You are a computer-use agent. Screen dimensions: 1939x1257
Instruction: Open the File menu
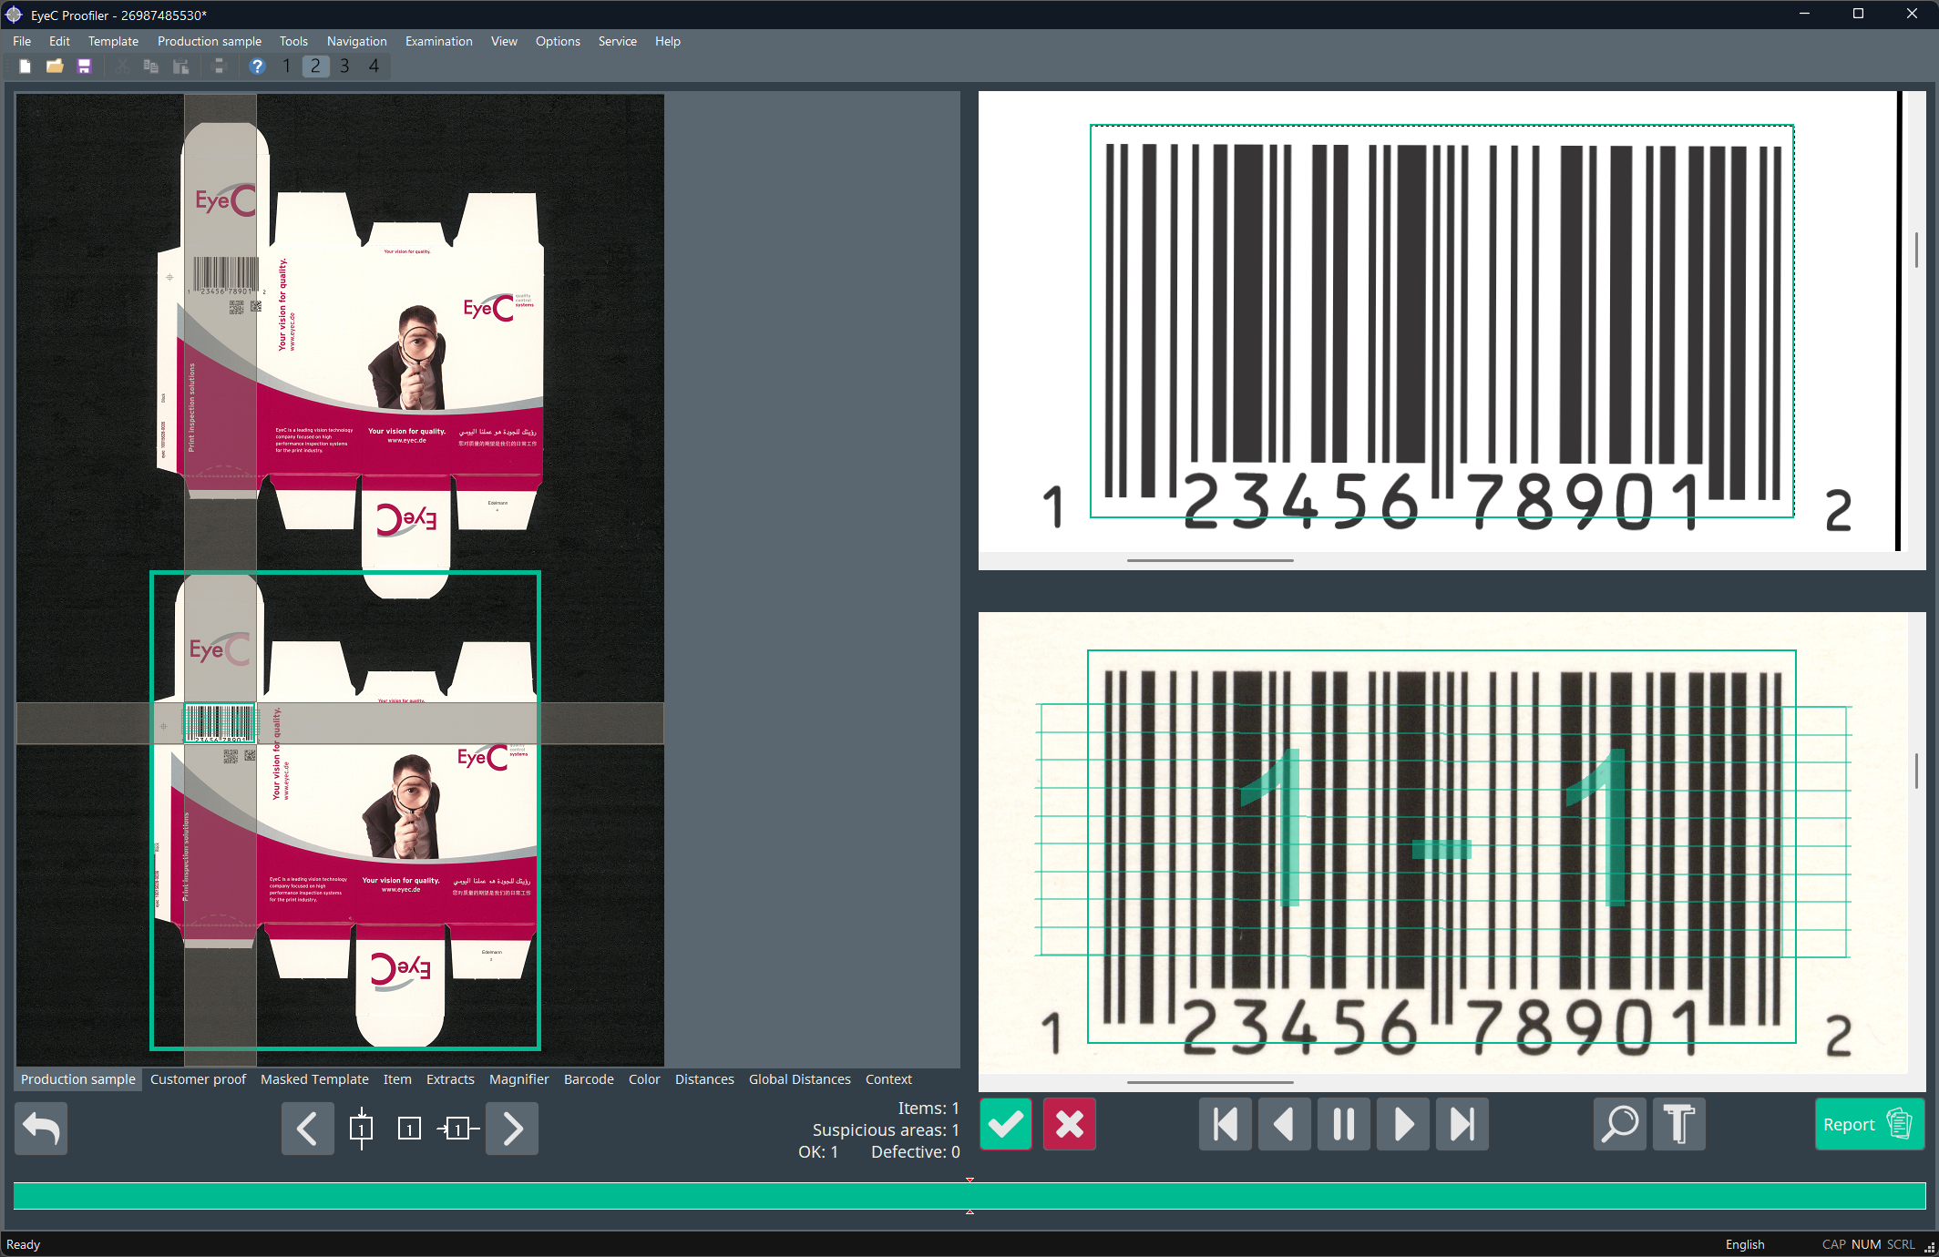click(x=22, y=41)
